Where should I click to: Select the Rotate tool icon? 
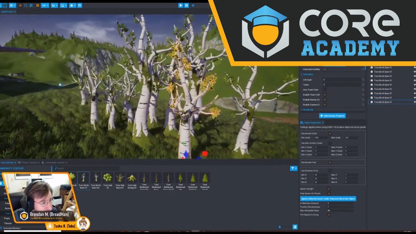[26, 5]
